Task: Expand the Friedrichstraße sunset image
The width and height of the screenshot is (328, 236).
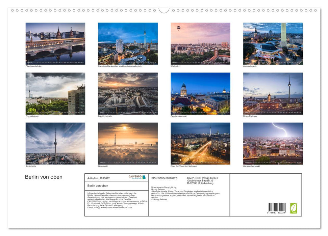Action: (x=128, y=93)
